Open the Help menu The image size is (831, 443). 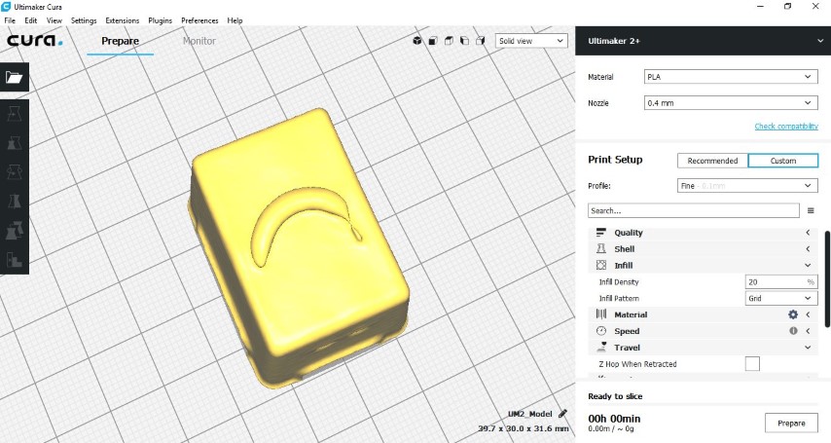click(x=235, y=20)
